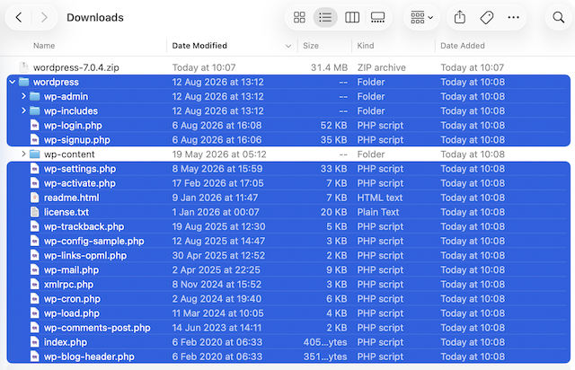Select the wp-activate.php file name
This screenshot has width=575, height=370.
80,183
